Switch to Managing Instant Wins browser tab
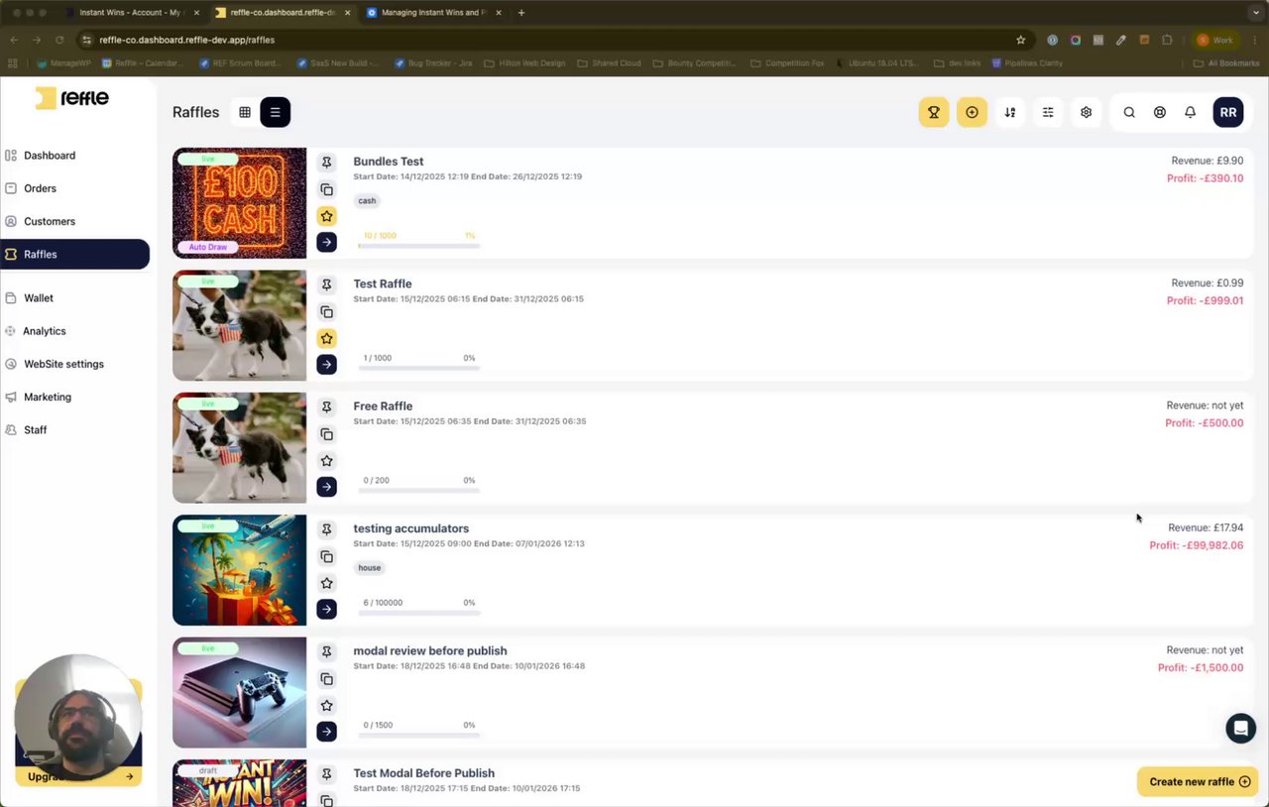 tap(434, 13)
